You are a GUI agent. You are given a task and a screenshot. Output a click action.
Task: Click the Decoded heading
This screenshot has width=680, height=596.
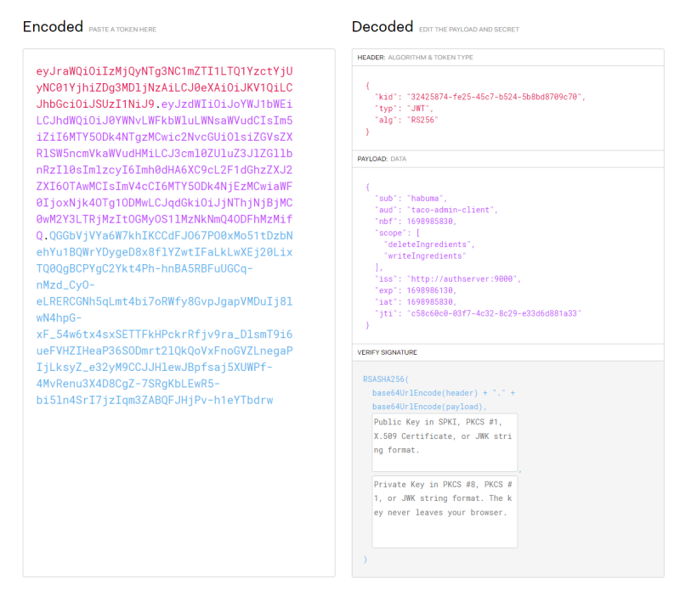[x=382, y=27]
